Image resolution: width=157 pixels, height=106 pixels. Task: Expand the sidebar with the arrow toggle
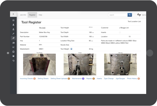pyautogui.click(x=13, y=14)
